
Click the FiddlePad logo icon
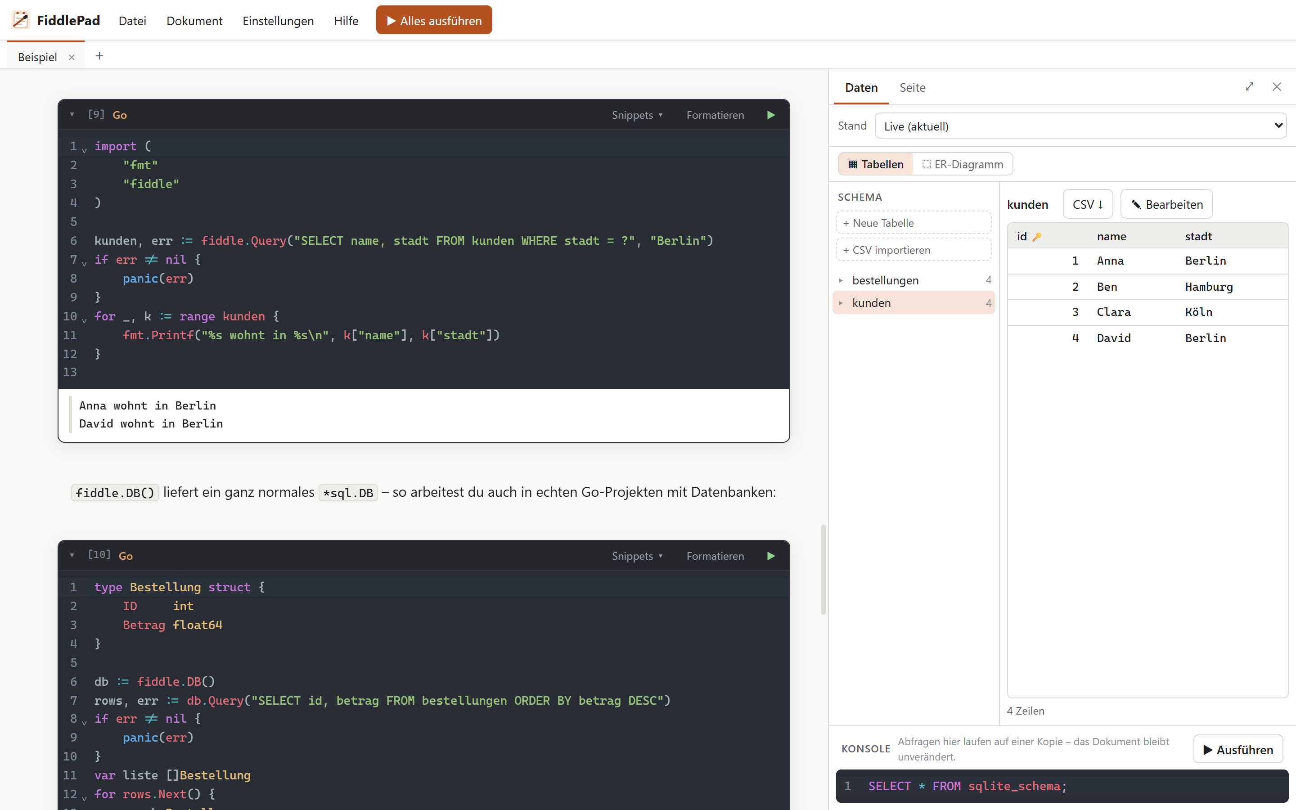(x=20, y=20)
